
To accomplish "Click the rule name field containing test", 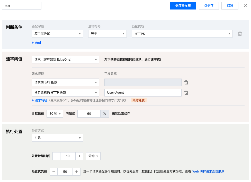I will (x=21, y=6).
